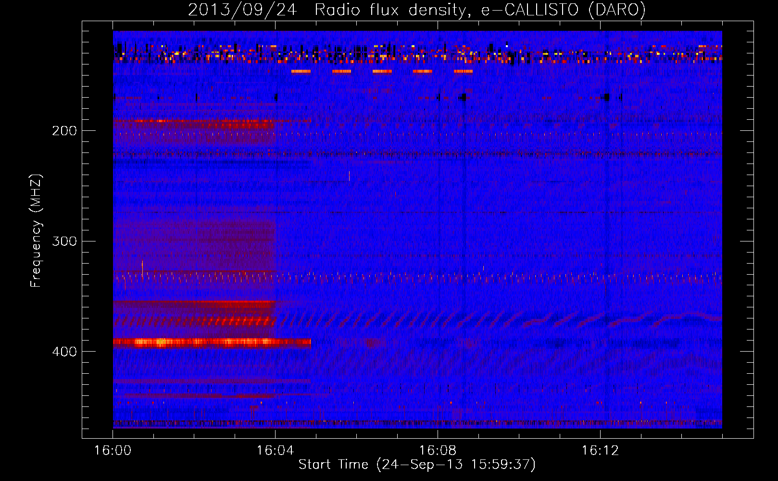Click the '400' frequency axis label

[64, 351]
